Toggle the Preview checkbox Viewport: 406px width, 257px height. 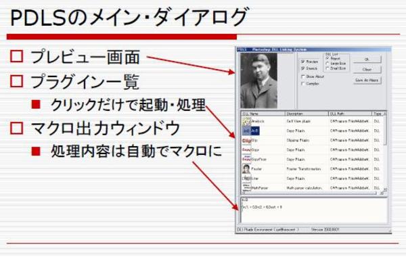[302, 62]
